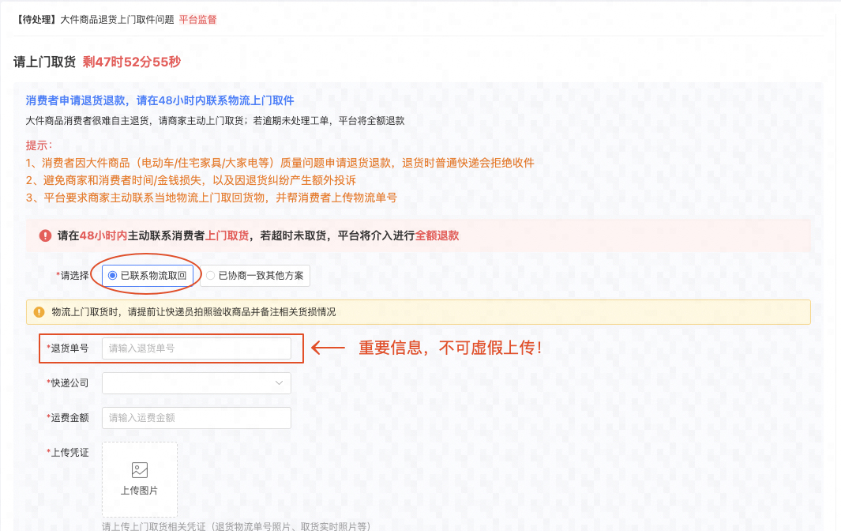This screenshot has height=531, width=841.
Task: Click the 运费金额 shipping fee input box
Action: (196, 417)
